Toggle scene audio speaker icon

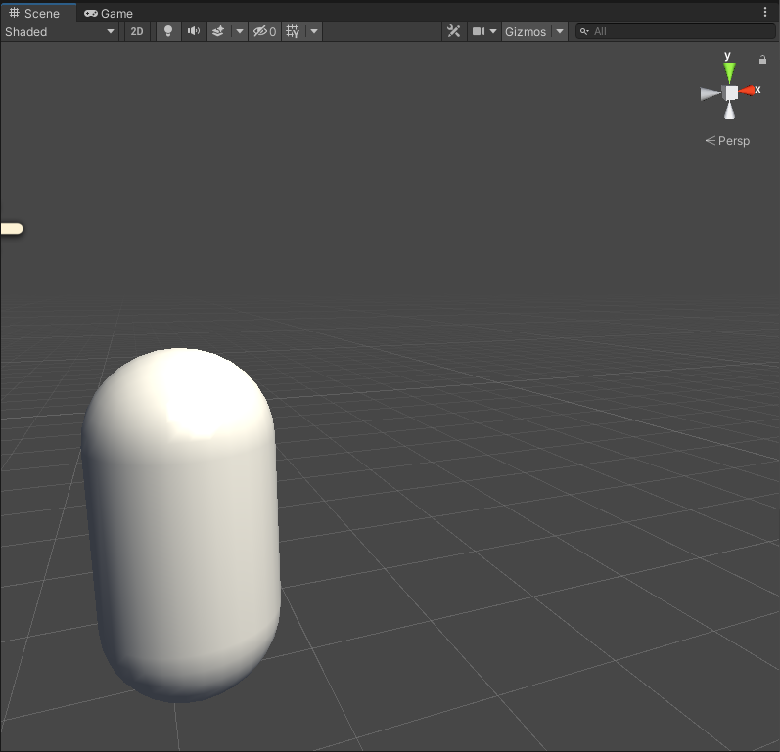194,32
